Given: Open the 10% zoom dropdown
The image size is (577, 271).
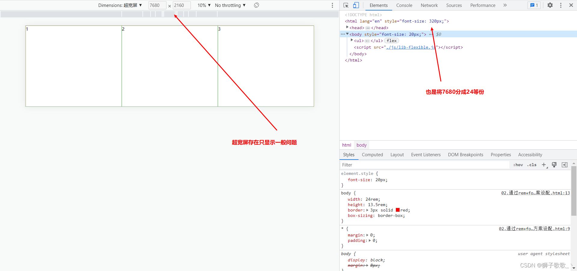Looking at the screenshot, I should tap(204, 5).
